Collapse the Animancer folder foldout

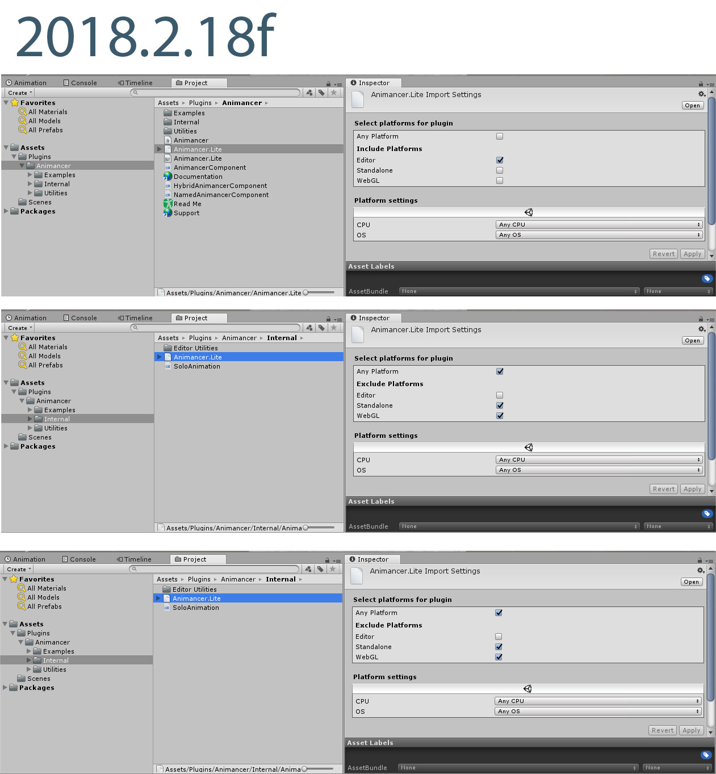pos(23,165)
